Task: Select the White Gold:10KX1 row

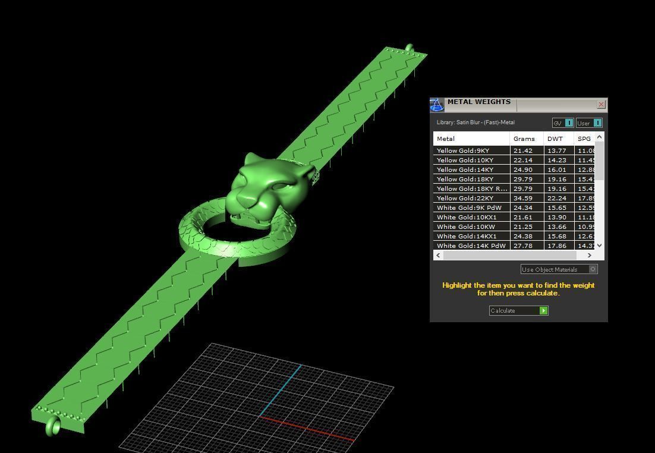Action: tap(514, 218)
